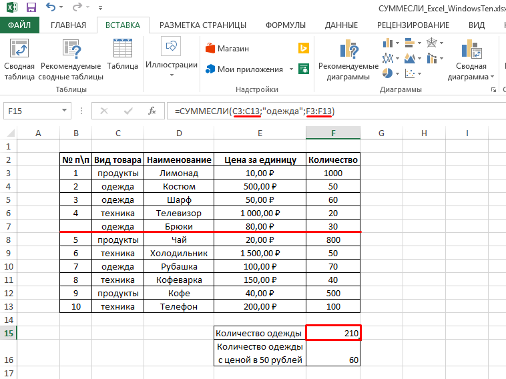Insert a Сводная таблица (PivotTable)
Screen dimensions: 506x379
(19, 60)
